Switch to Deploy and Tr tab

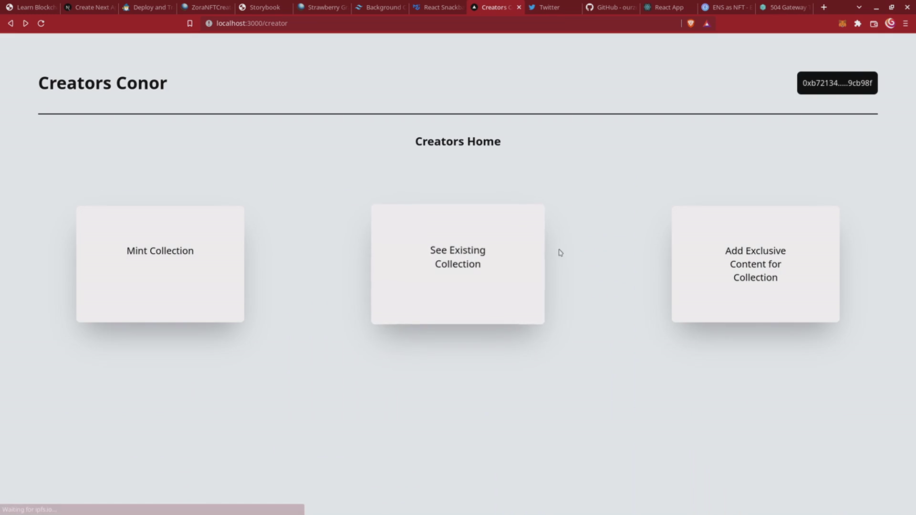pyautogui.click(x=148, y=7)
